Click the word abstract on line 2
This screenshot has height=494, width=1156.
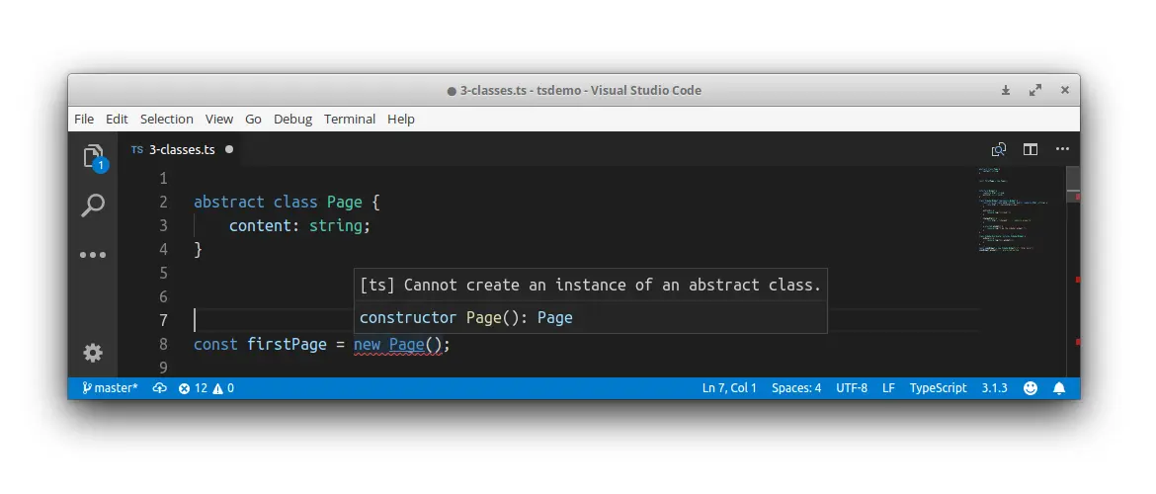[x=228, y=202]
